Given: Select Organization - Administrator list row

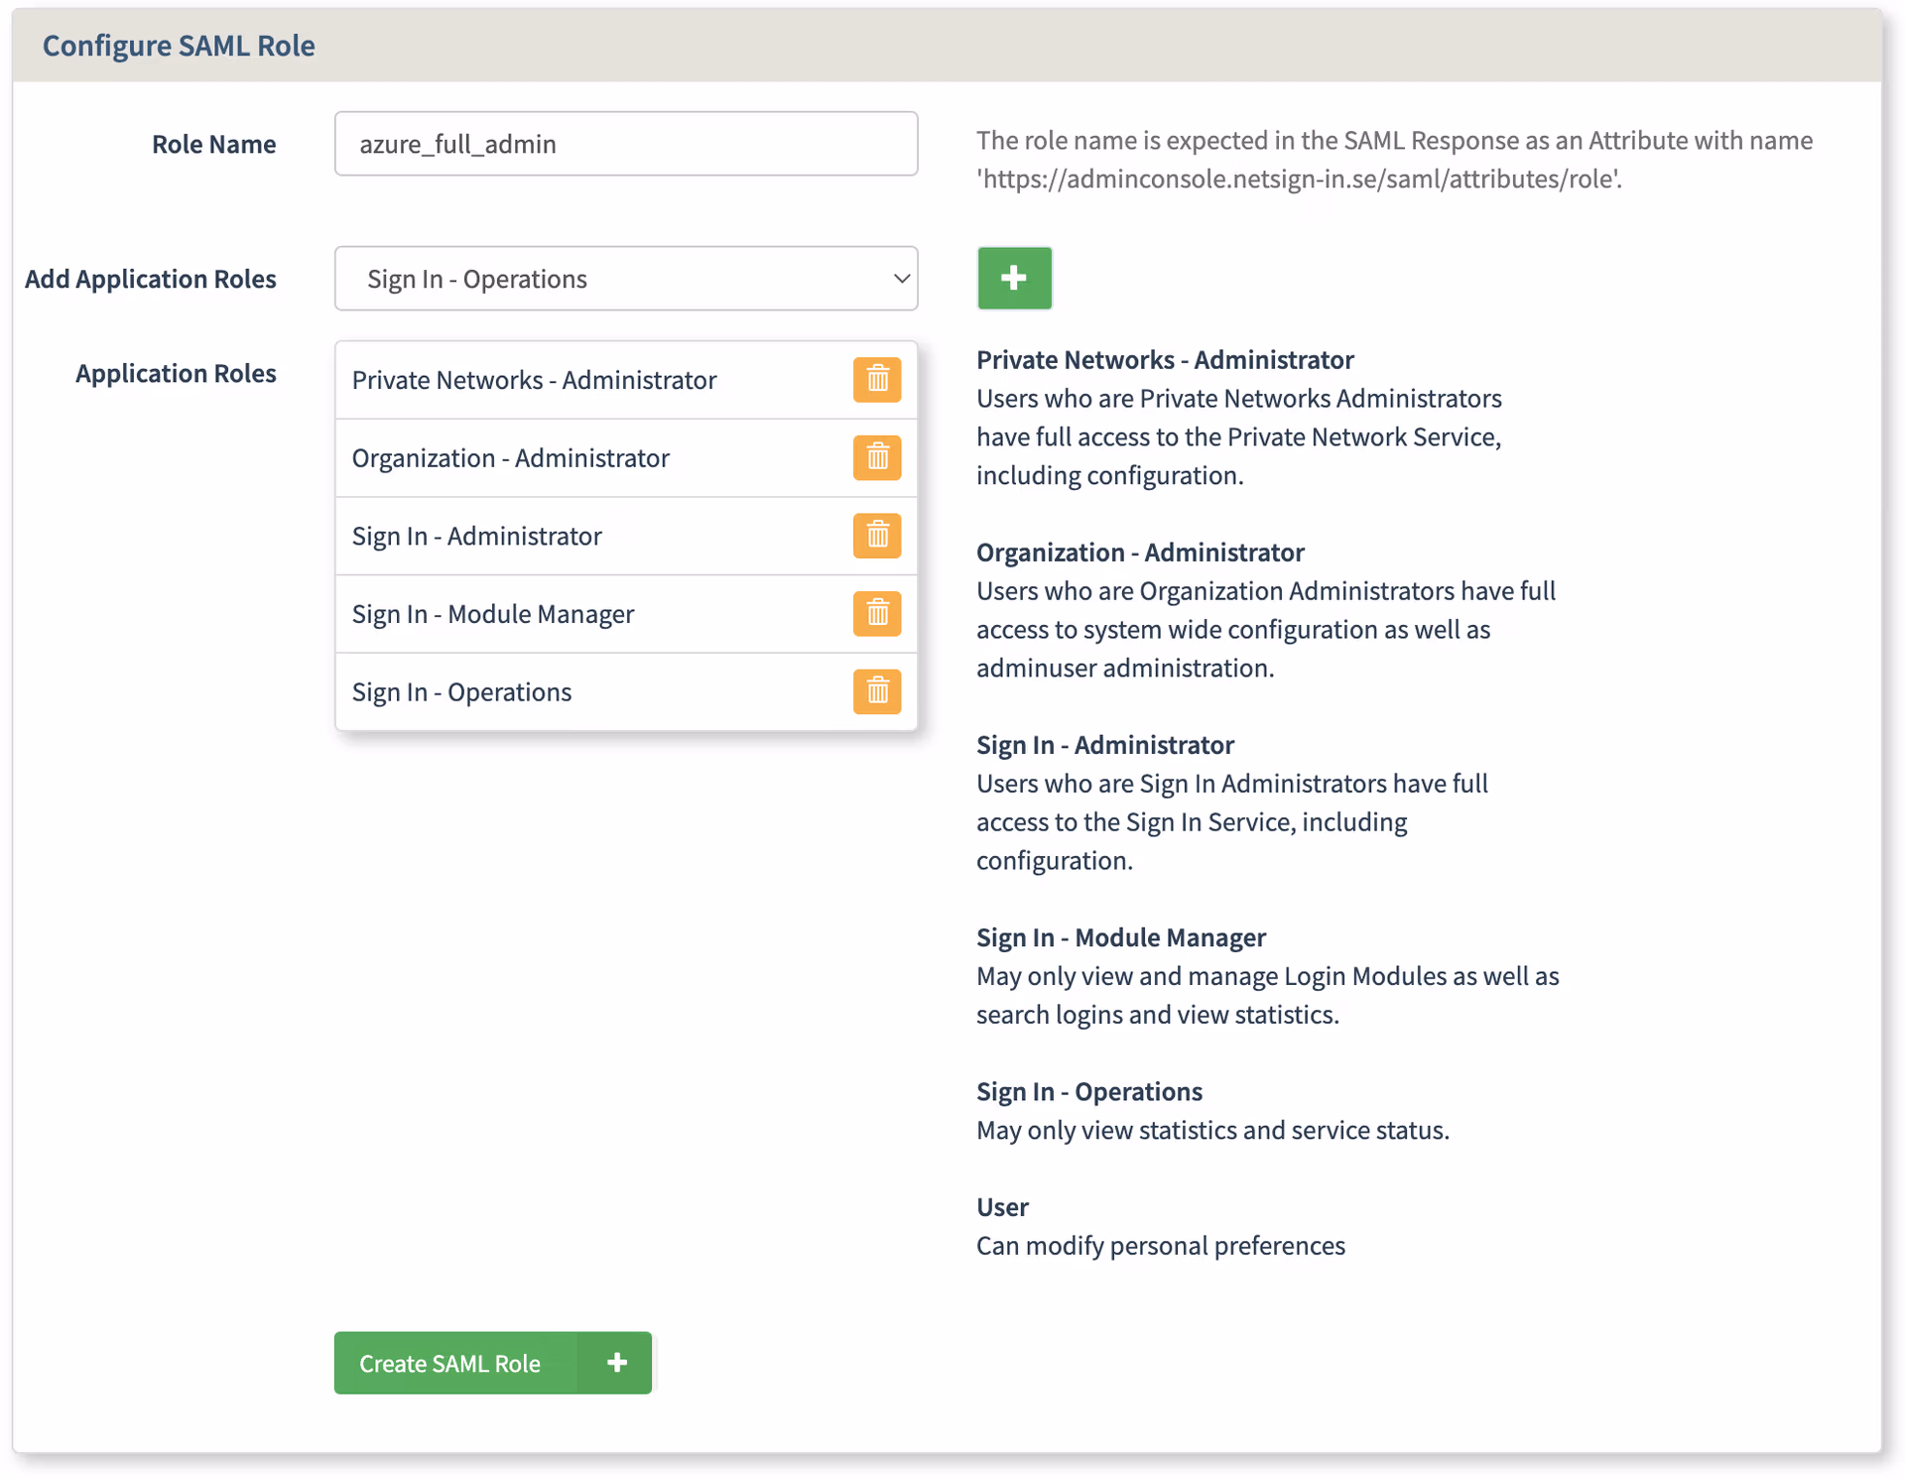Looking at the screenshot, I should (510, 458).
